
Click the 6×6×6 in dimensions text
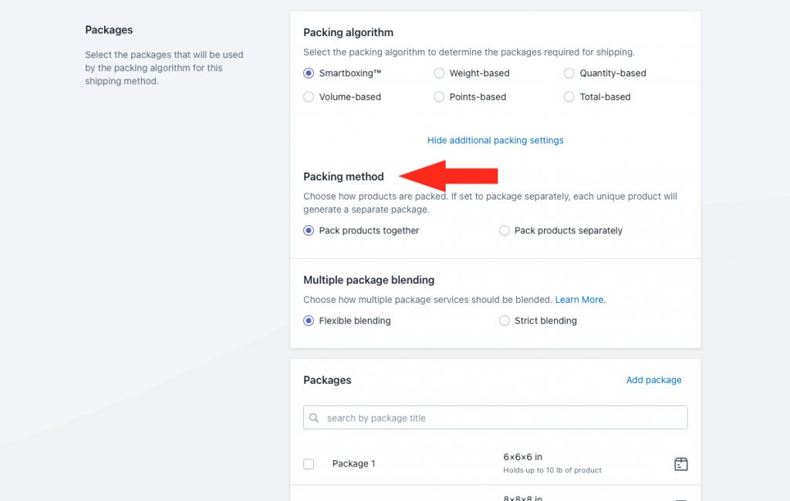coord(522,457)
